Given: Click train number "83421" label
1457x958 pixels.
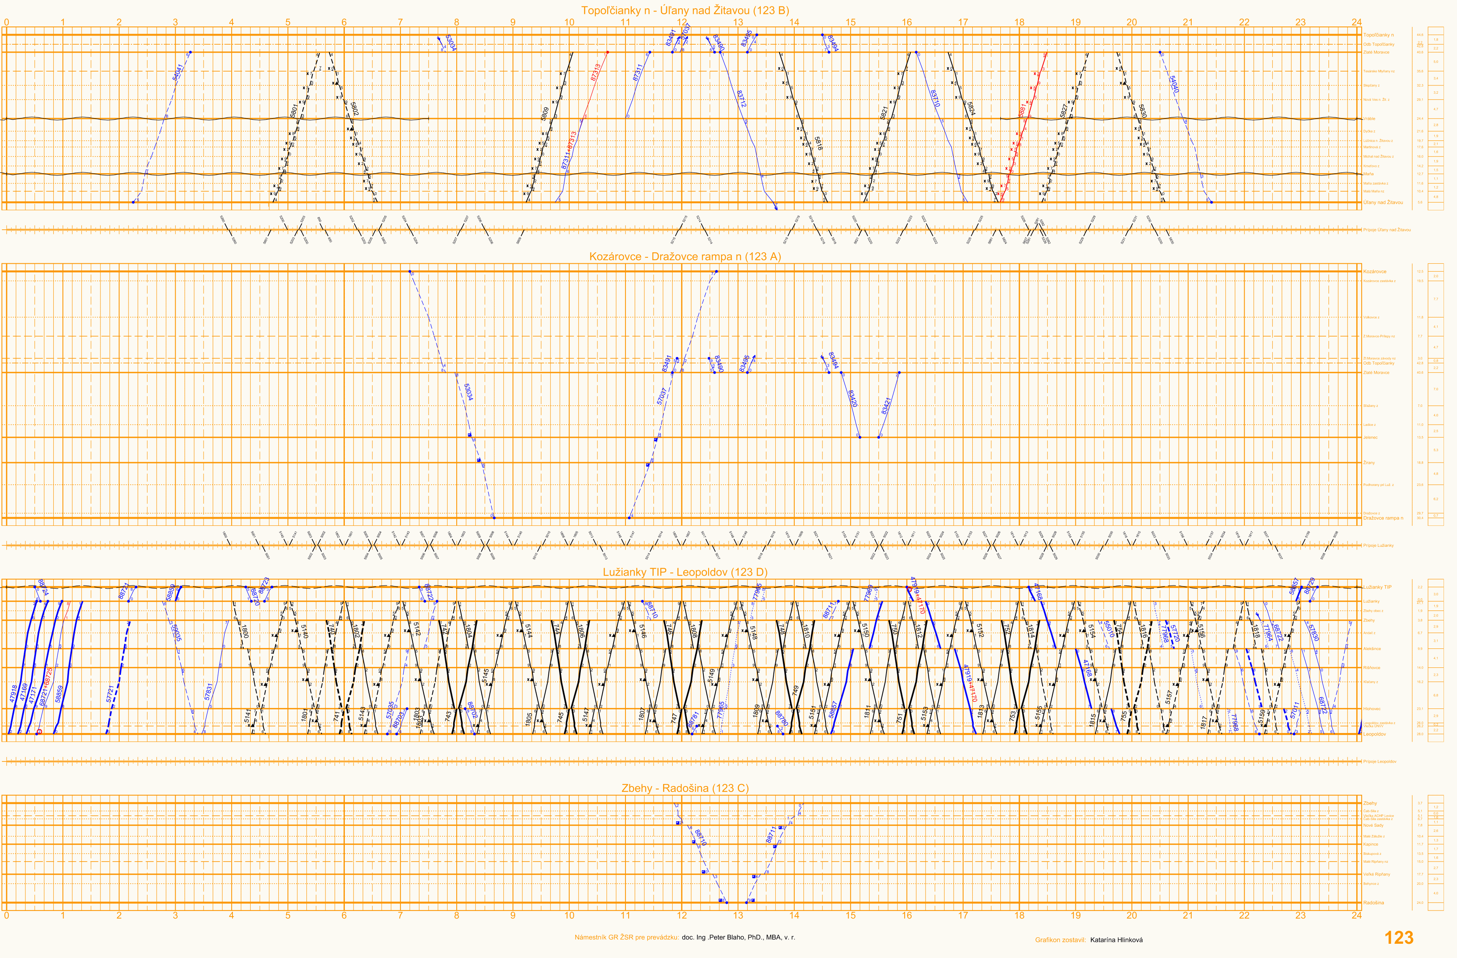Looking at the screenshot, I should 886,406.
